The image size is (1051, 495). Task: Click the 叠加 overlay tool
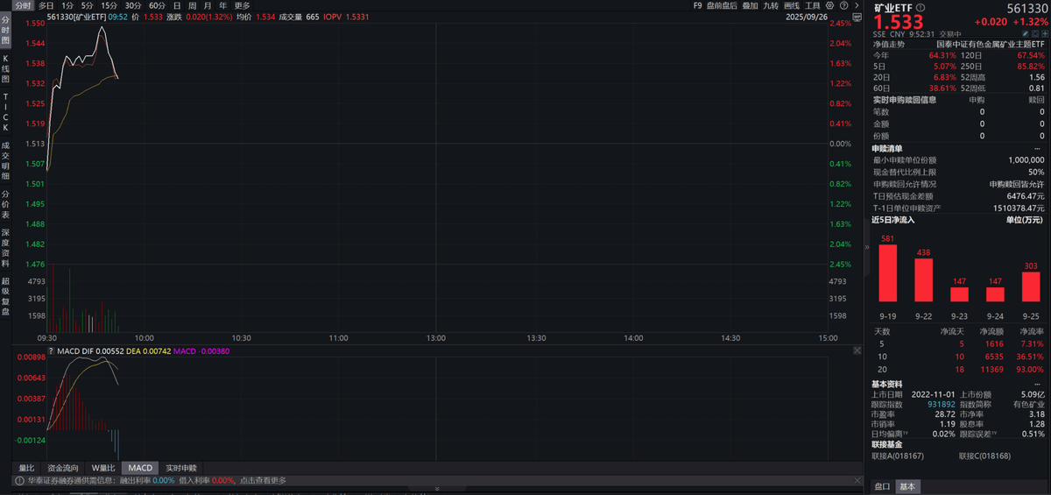[751, 5]
